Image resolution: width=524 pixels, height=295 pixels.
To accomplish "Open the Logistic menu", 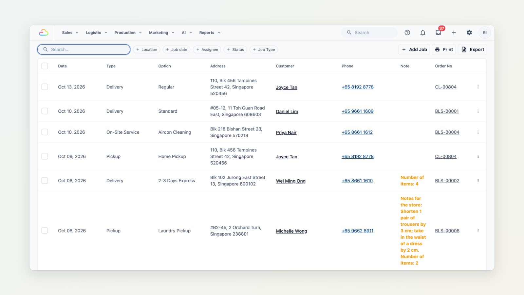I will (96, 32).
